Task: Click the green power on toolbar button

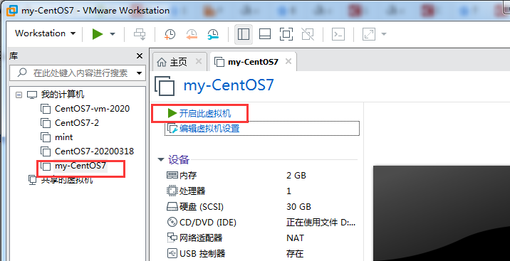Action: [98, 33]
